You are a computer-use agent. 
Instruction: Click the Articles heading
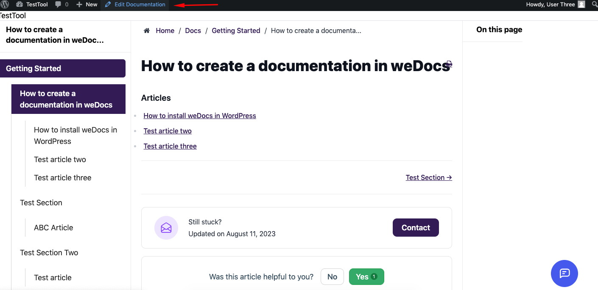[x=156, y=98]
